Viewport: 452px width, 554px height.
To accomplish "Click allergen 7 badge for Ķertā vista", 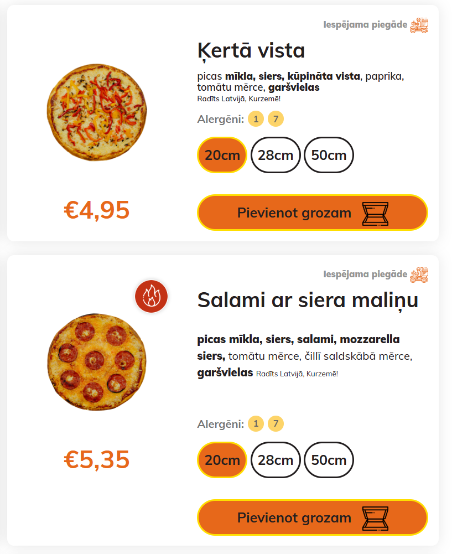I will [276, 119].
